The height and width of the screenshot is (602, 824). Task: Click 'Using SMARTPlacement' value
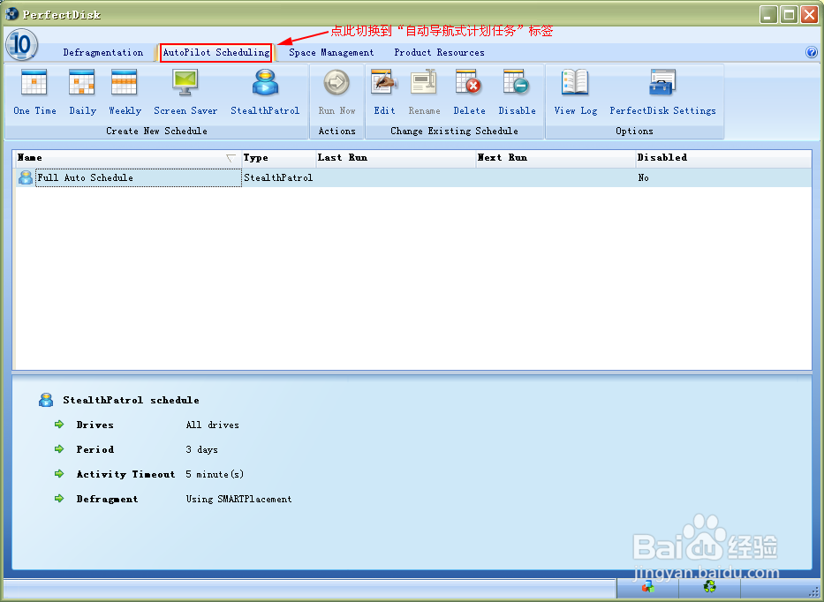(238, 499)
